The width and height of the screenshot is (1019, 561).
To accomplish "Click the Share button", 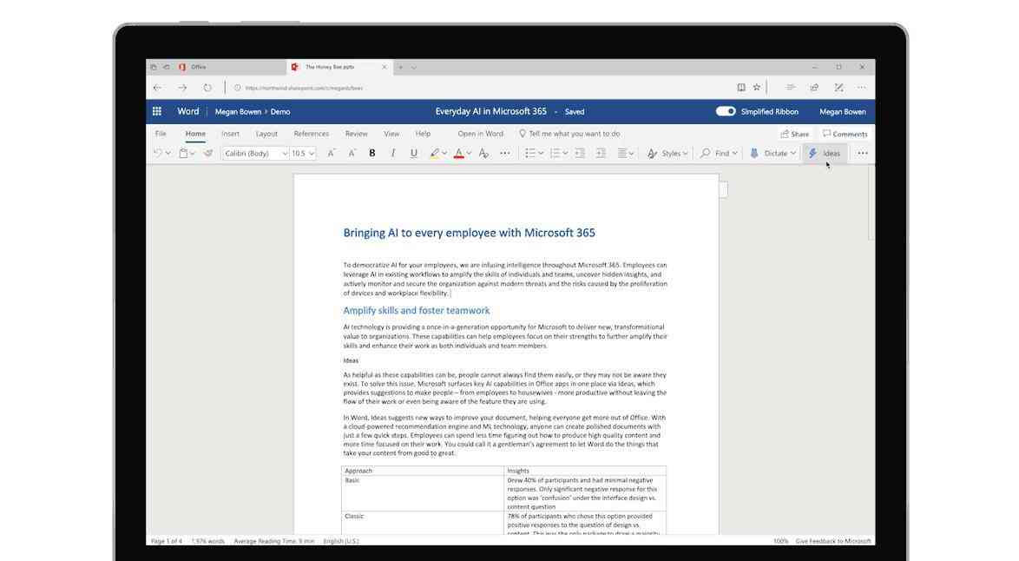I will 795,134.
